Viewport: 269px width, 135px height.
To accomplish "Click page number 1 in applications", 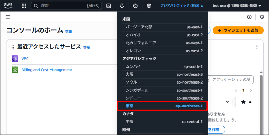I will [243, 90].
